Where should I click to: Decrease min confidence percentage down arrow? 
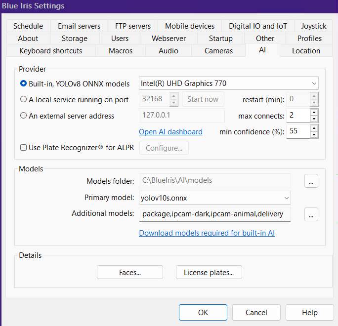[x=314, y=135]
